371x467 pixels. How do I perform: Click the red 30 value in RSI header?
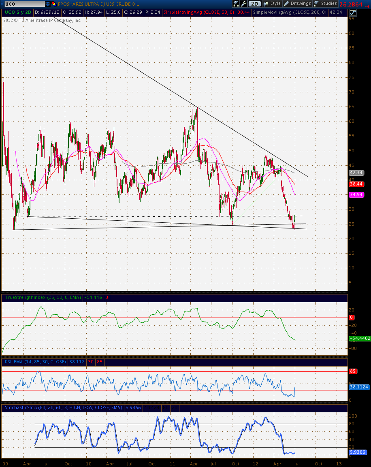[91, 362]
